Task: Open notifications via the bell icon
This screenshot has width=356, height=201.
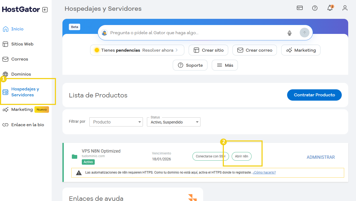Action: (330, 8)
